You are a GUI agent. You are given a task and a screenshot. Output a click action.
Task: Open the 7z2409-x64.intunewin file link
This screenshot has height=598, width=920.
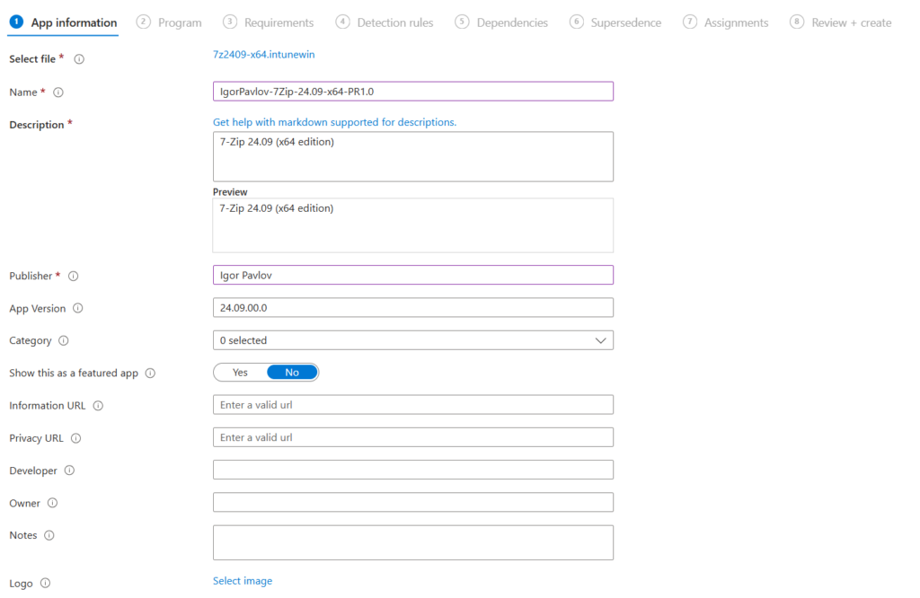[264, 55]
